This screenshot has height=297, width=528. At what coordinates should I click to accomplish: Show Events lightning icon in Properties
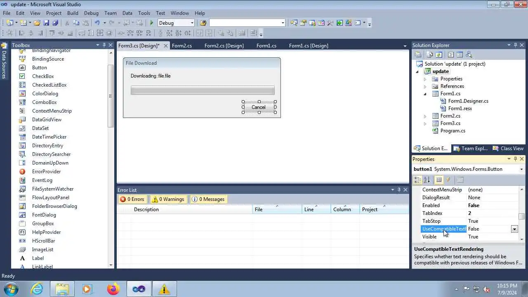pos(448,180)
